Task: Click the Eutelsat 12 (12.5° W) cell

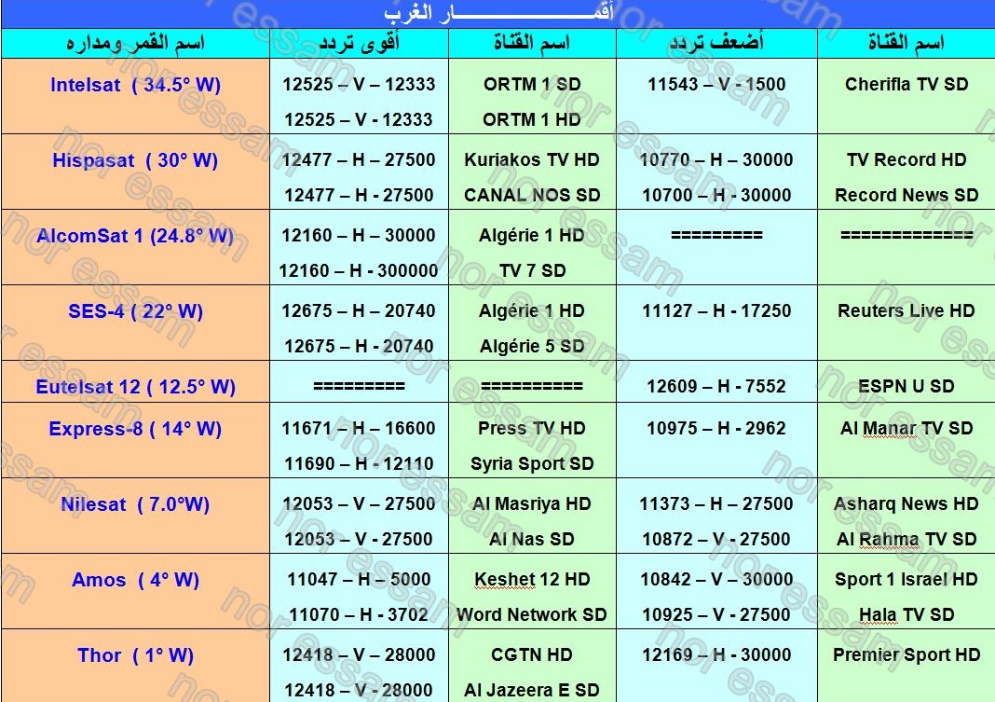Action: (135, 386)
